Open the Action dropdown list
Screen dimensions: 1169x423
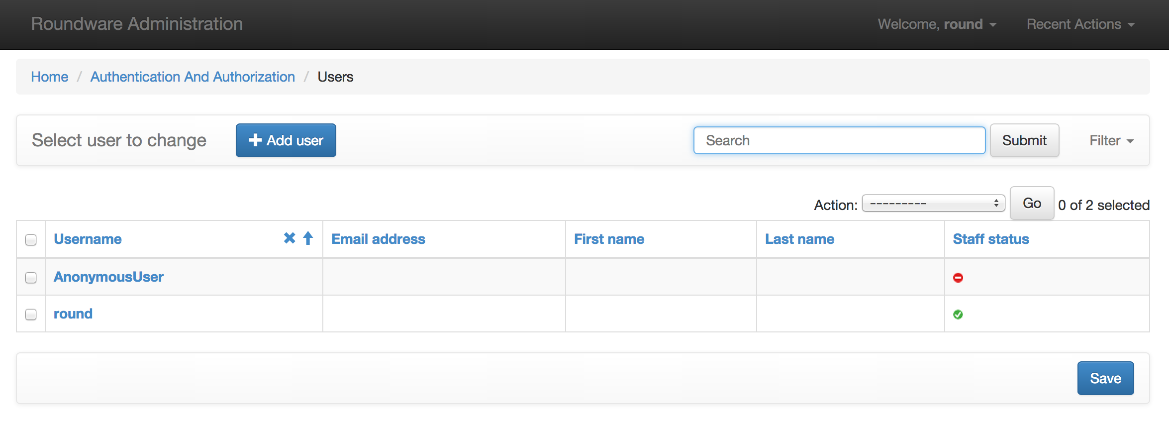click(934, 204)
